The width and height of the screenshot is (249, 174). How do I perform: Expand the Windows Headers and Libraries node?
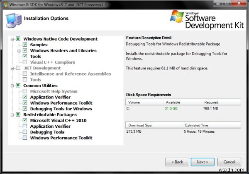(19, 51)
